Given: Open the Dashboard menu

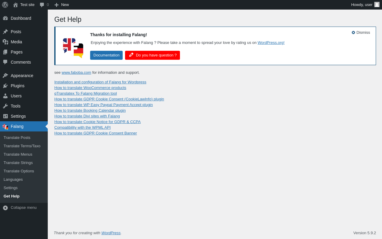Looking at the screenshot, I should coord(24,18).
